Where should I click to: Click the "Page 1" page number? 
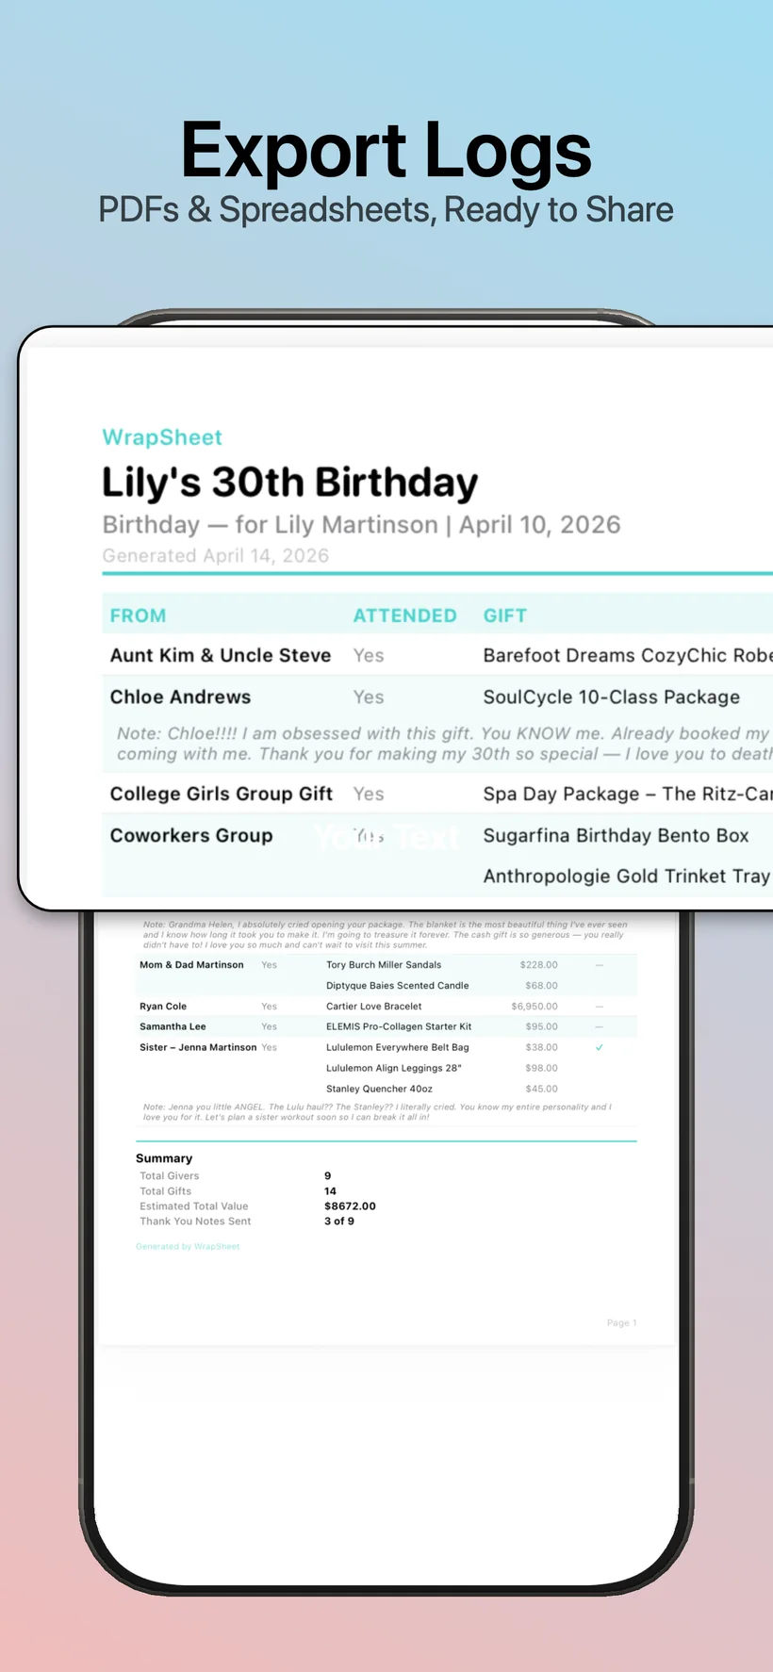[x=621, y=1323]
